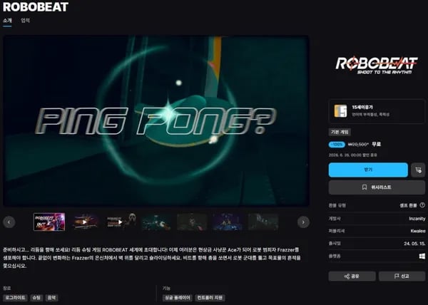Show next media with right arrow
Viewport: 428px width, 305px height.
[x=303, y=222]
